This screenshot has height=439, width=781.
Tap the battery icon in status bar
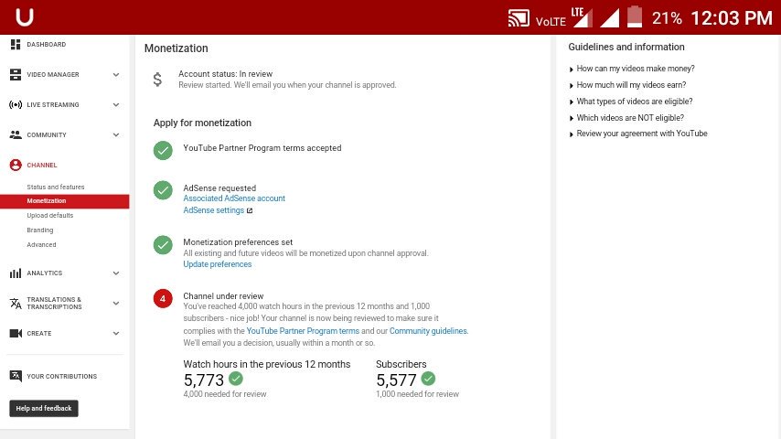(x=634, y=16)
